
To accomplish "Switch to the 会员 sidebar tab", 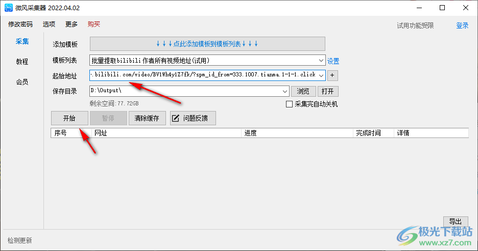I will pos(22,82).
